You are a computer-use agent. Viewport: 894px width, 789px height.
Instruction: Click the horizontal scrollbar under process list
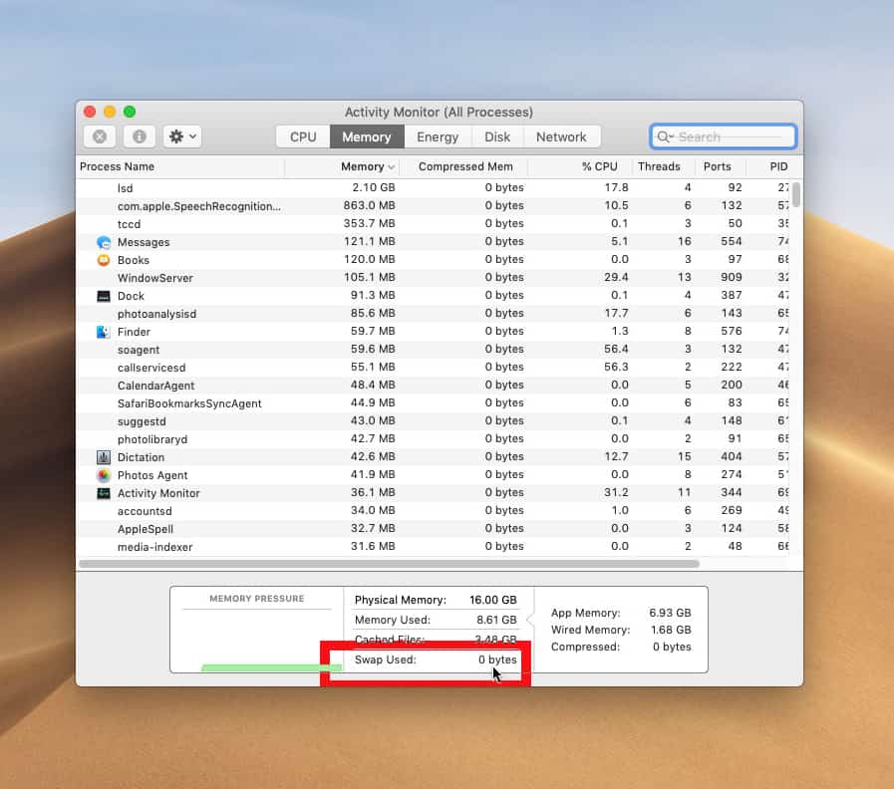389,564
